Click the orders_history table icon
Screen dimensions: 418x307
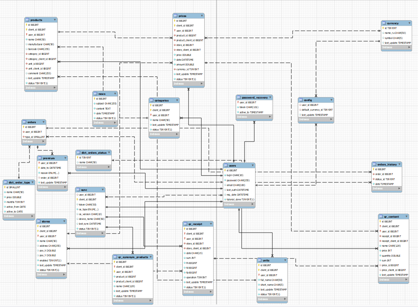375,164
